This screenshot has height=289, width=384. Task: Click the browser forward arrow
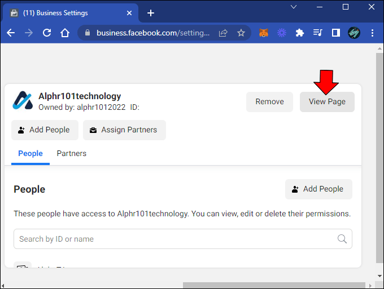[29, 33]
